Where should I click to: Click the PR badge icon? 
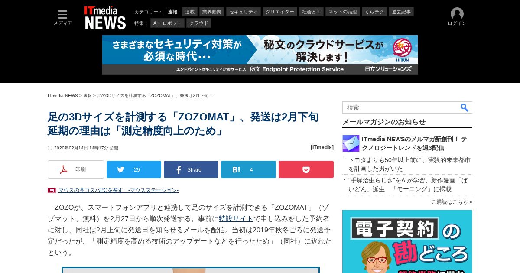click(x=52, y=190)
